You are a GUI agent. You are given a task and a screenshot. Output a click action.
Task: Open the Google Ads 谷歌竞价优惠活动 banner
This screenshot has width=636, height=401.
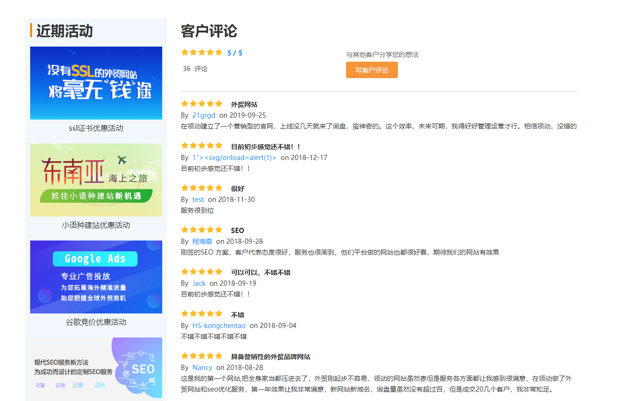[96, 277]
